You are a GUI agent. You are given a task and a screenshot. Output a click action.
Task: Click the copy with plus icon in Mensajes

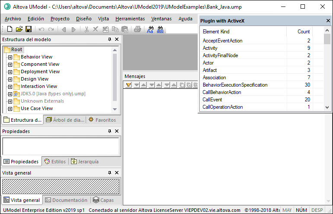(x=189, y=85)
